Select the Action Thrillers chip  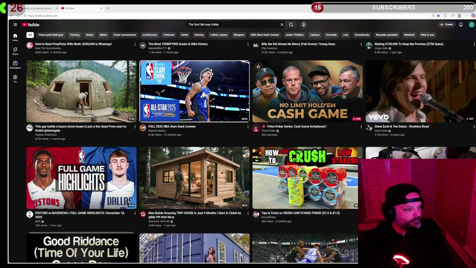coord(295,35)
